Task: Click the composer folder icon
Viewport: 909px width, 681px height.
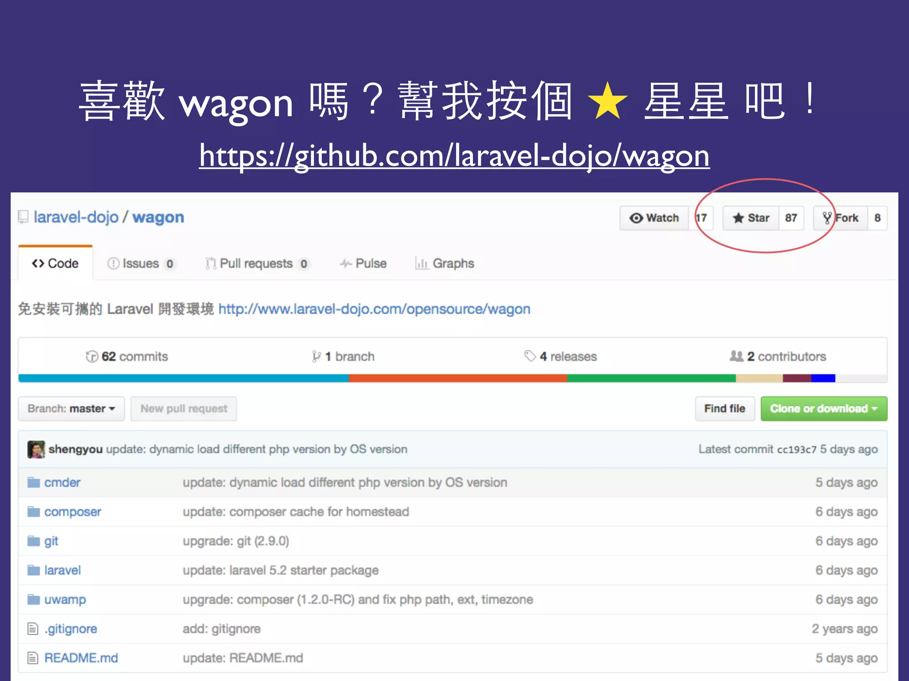Action: pyautogui.click(x=34, y=512)
